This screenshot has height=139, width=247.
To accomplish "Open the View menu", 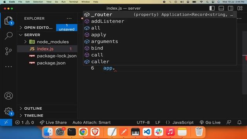I will click(49, 2).
